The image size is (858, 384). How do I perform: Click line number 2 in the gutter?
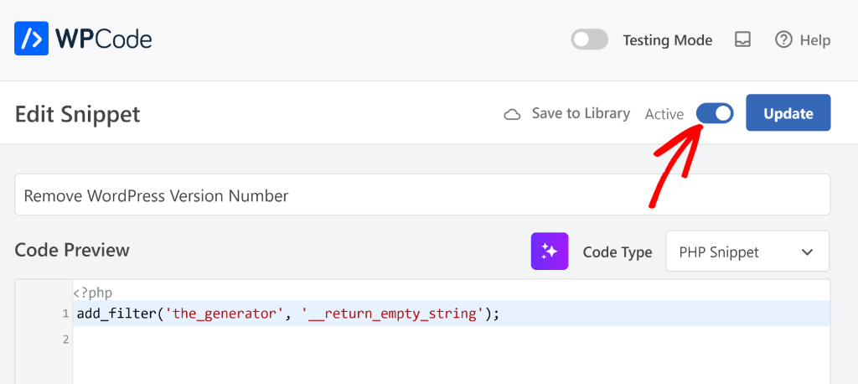(x=65, y=339)
